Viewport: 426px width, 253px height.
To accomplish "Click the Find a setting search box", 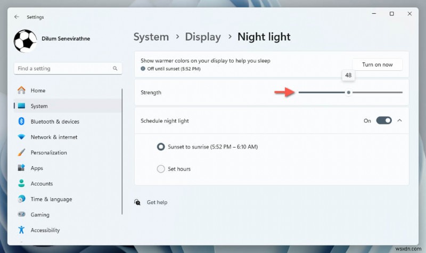I will pyautogui.click(x=68, y=68).
